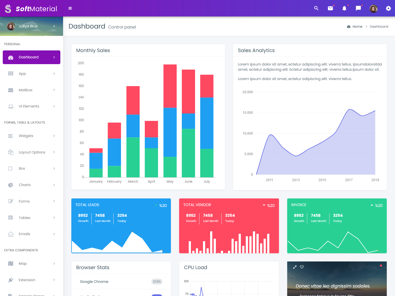
Task: Open the App menu item
Action: click(x=32, y=73)
